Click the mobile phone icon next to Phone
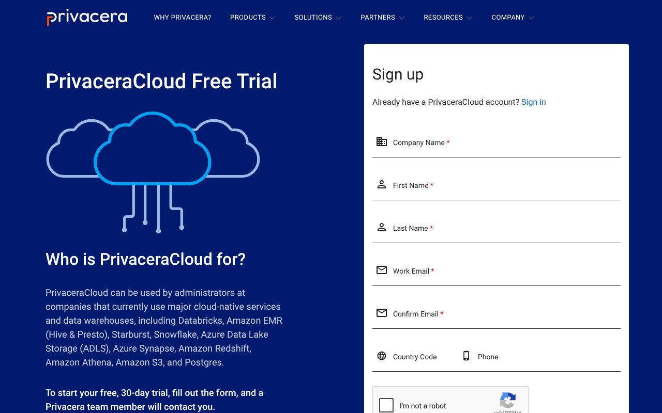The height and width of the screenshot is (413, 662). tap(466, 356)
